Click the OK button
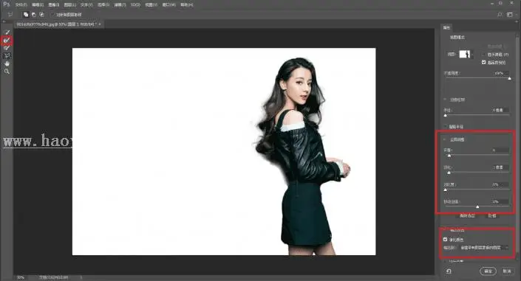Viewport: 521px width, 281px height. point(488,271)
